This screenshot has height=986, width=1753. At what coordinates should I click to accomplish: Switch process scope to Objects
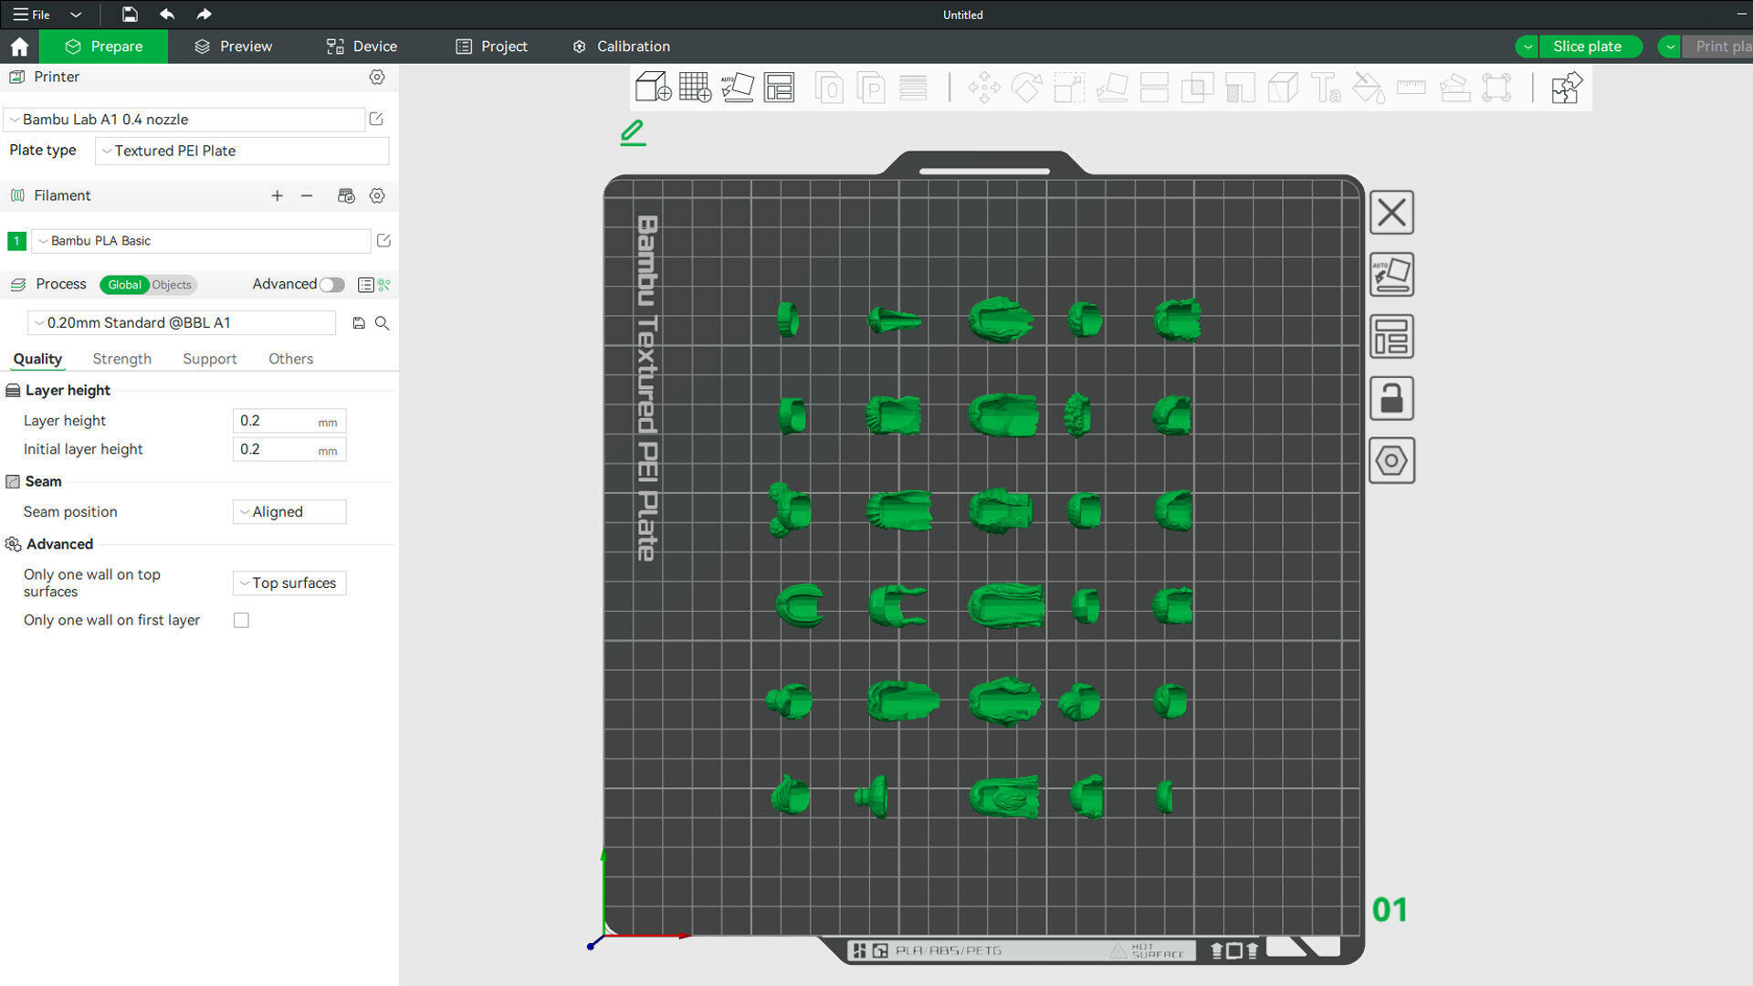(172, 285)
